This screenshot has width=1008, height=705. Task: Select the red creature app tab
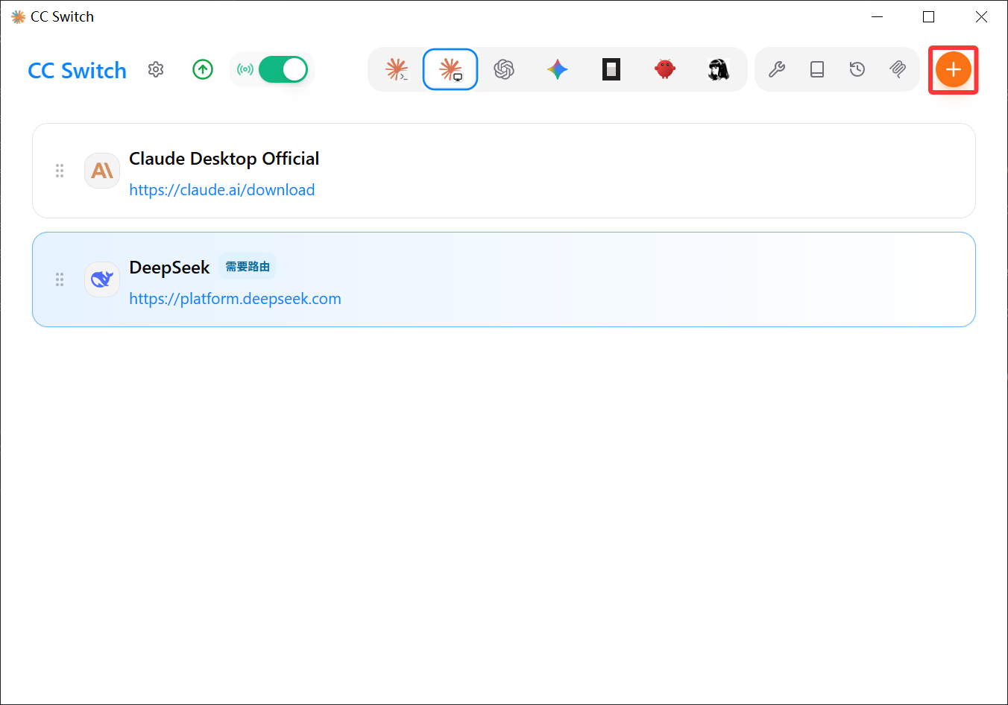point(665,69)
